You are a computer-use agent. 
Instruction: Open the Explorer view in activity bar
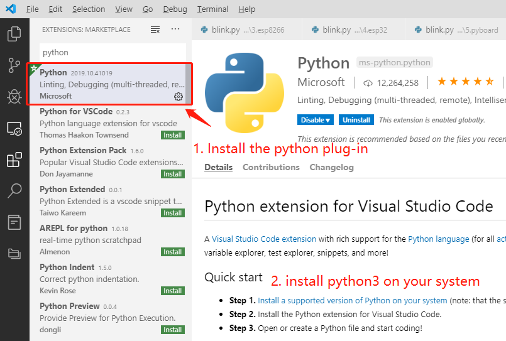14,34
